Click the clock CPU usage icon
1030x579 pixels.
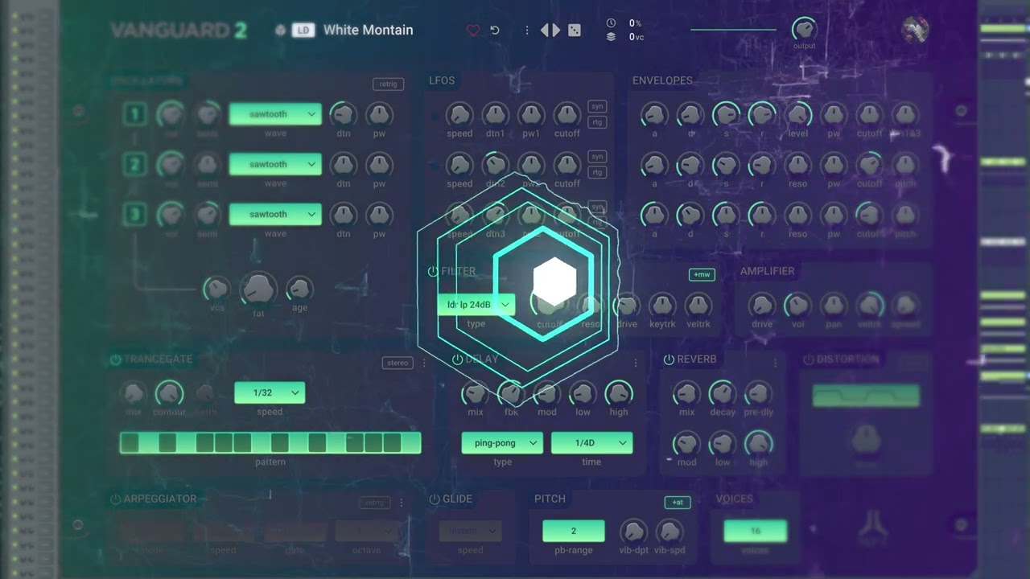(611, 23)
